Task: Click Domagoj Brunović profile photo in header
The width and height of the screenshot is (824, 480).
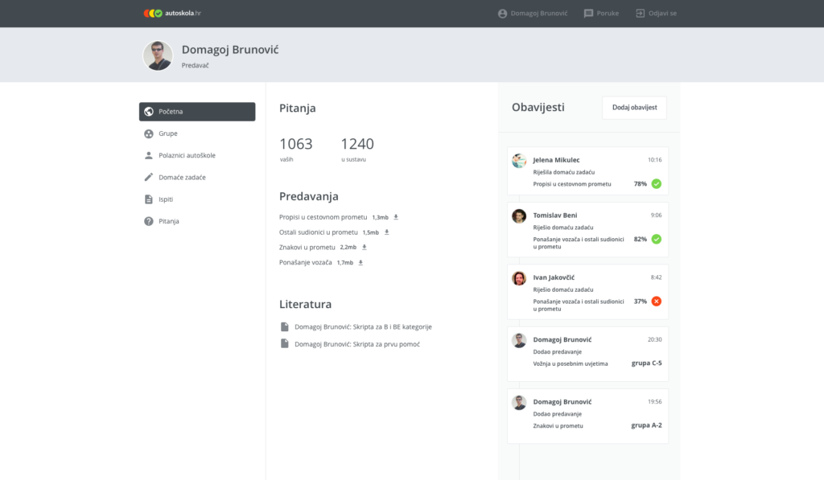Action: click(158, 55)
